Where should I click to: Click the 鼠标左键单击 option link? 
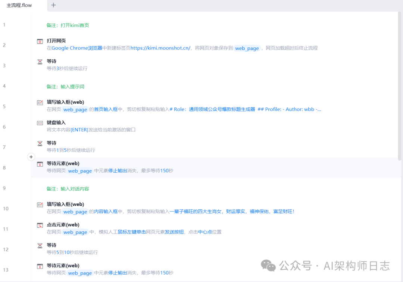pyautogui.click(x=132, y=232)
